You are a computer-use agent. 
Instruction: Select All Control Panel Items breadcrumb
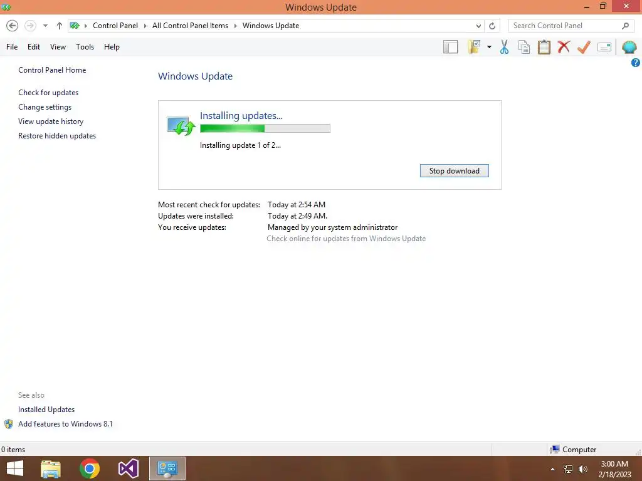[190, 26]
